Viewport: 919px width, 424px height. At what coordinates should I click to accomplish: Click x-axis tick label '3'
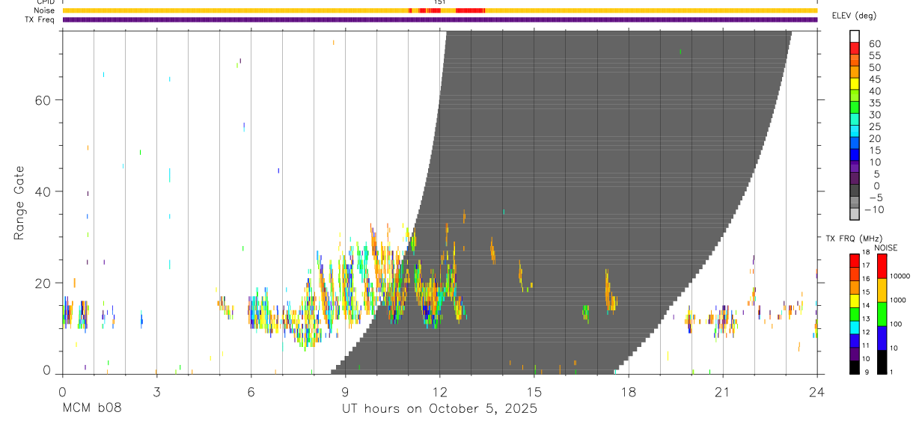[x=156, y=391]
